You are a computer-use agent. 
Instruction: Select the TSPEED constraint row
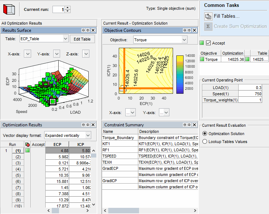coord(150,156)
